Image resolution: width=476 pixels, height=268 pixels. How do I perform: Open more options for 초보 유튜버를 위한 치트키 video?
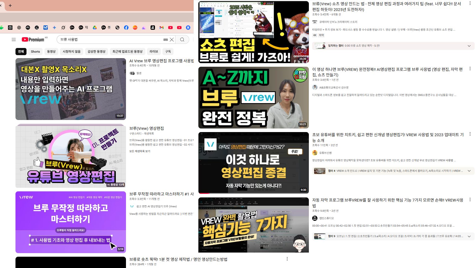470,134
